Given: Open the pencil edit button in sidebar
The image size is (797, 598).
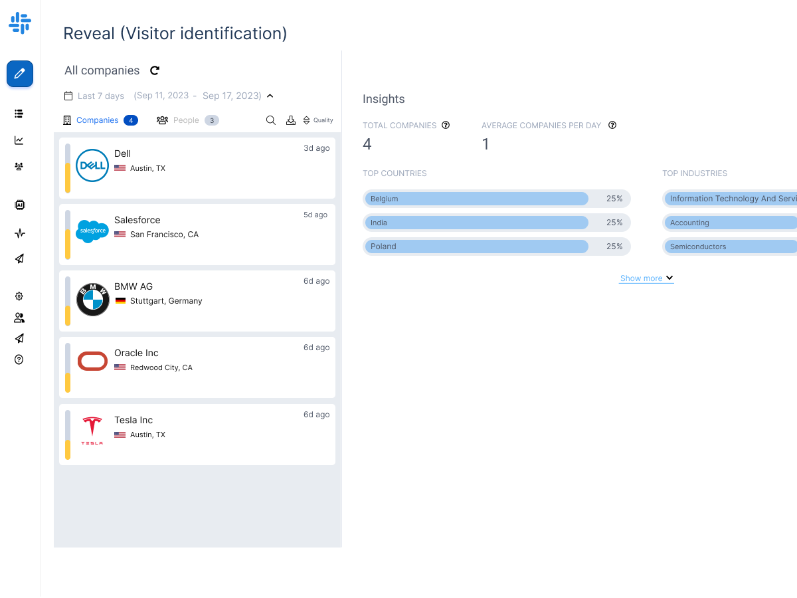Looking at the screenshot, I should (20, 74).
